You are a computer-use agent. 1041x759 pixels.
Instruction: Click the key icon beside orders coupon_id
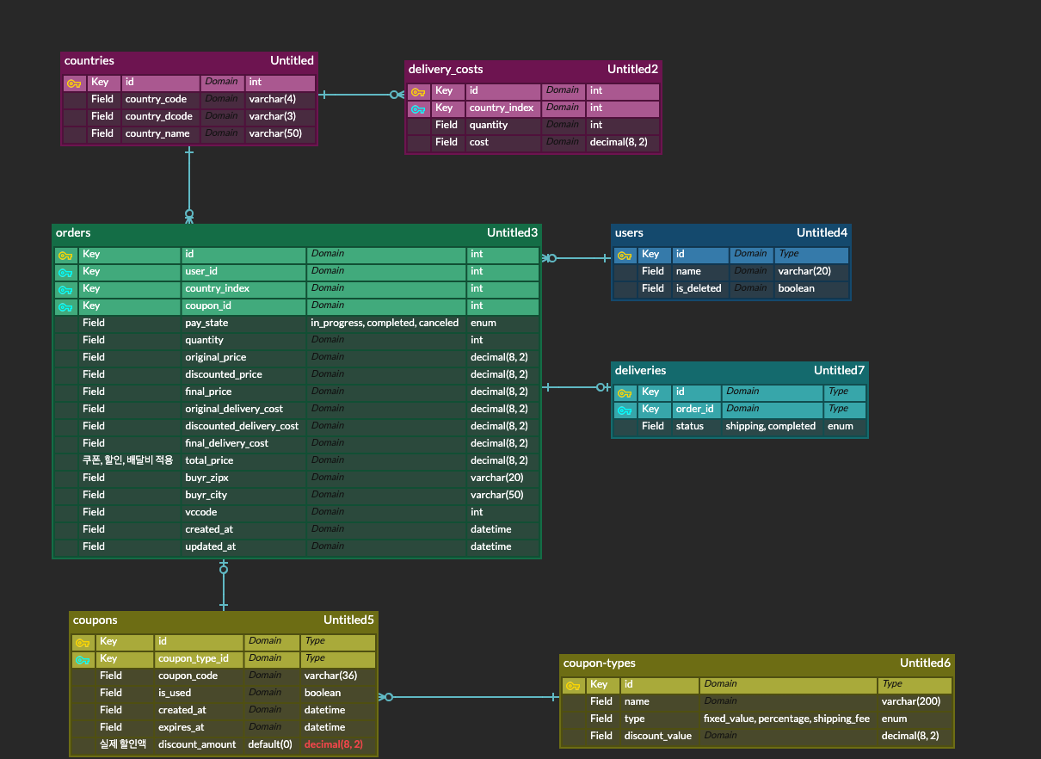point(66,305)
